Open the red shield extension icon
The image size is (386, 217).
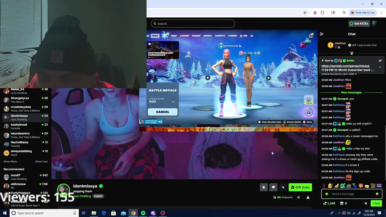tap(315, 13)
